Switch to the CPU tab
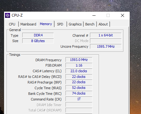 (12, 24)
